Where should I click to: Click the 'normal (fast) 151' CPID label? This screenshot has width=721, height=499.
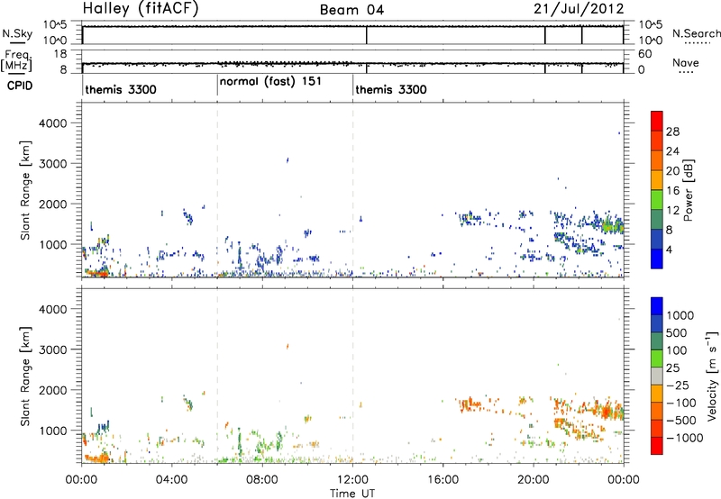click(x=270, y=82)
